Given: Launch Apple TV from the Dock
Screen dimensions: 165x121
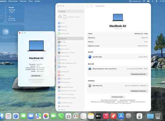Looking at the screenshot, I should pos(98,116).
